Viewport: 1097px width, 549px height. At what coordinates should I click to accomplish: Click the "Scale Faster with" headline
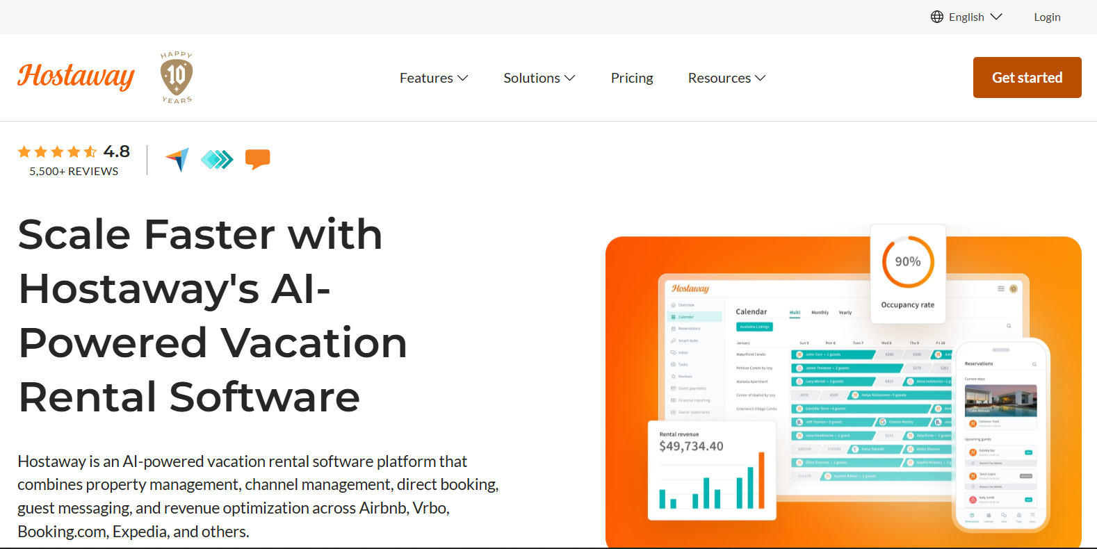coord(200,234)
